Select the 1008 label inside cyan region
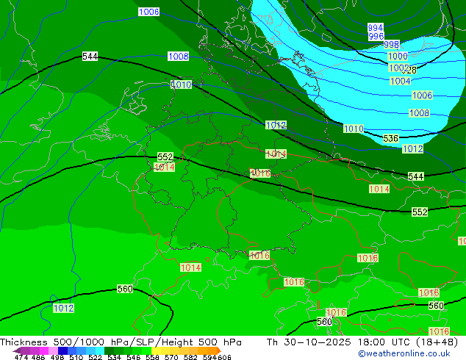The width and height of the screenshot is (466, 360). tap(419, 113)
